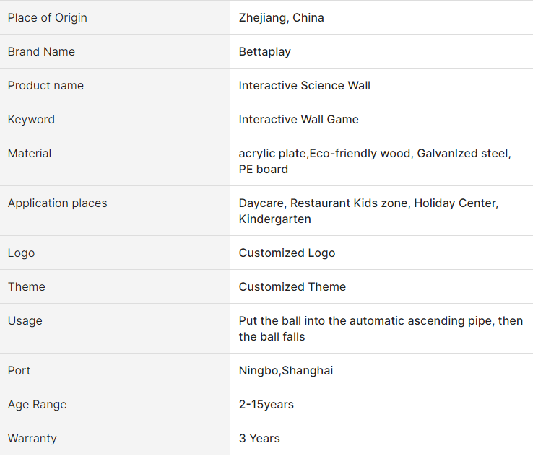Click the Application places label
533x456 pixels.
tap(58, 203)
